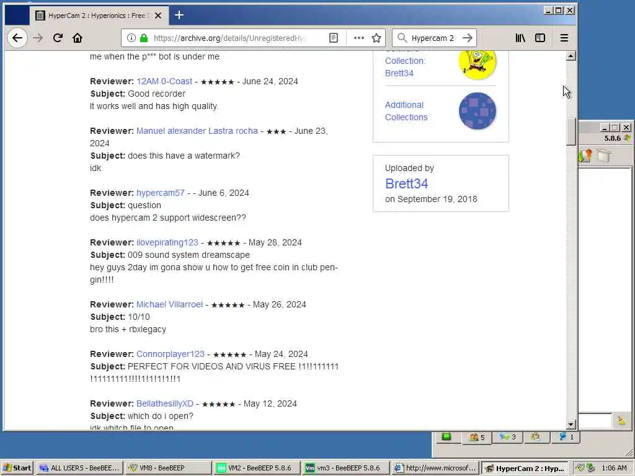
Task: Click the scrollbar up arrow in Firefox
Action: [571, 56]
